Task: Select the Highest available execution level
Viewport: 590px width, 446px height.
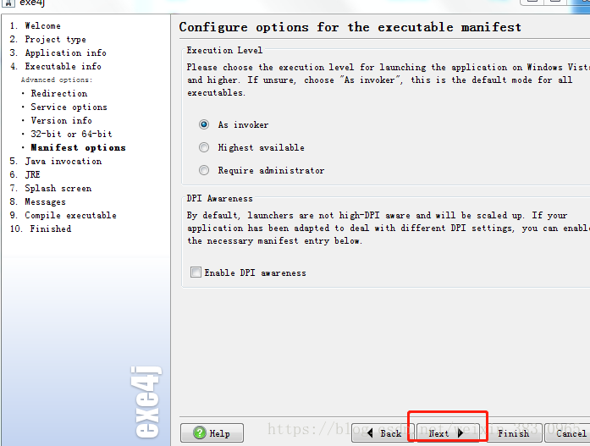Action: pyautogui.click(x=204, y=147)
